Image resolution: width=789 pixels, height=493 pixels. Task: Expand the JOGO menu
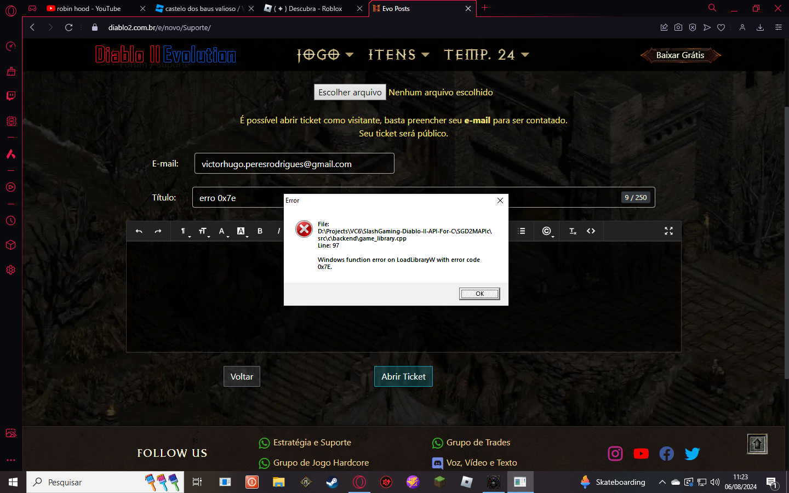[x=325, y=55]
